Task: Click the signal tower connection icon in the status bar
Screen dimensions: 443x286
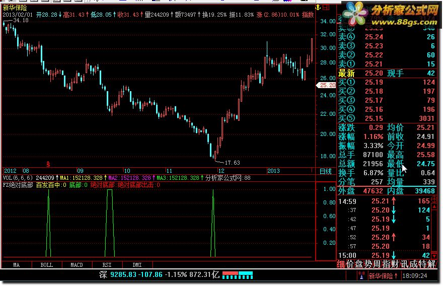Action: (x=361, y=275)
